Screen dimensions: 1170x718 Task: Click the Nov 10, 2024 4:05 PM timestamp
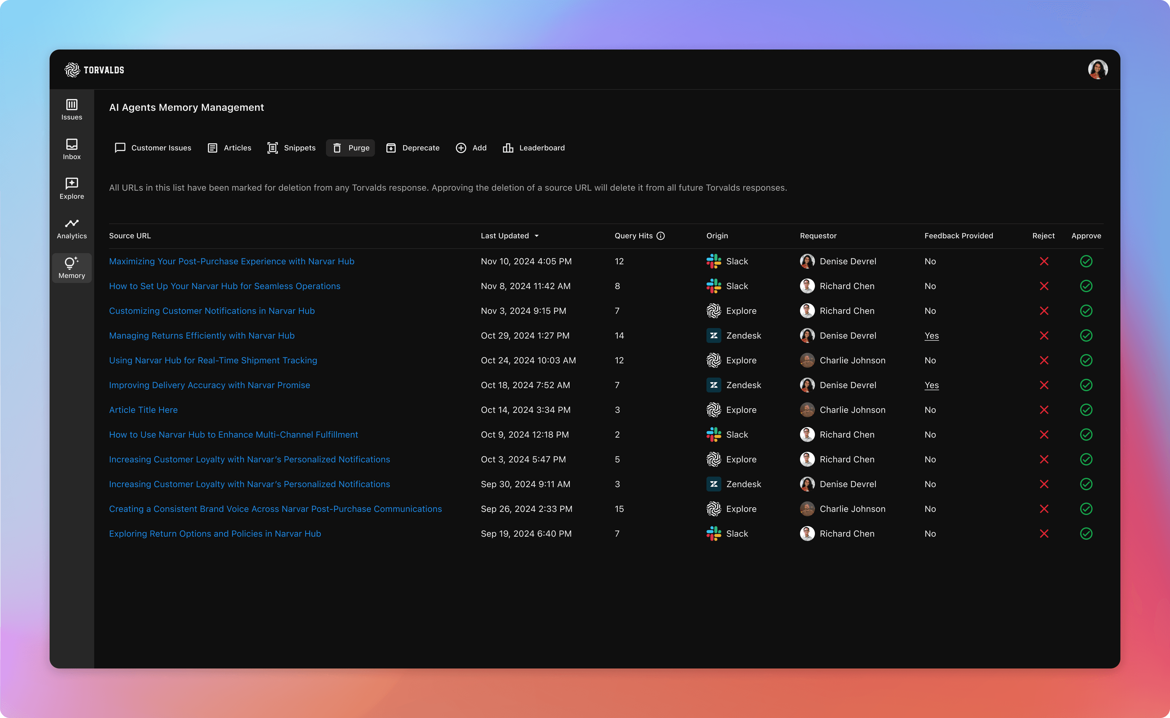pyautogui.click(x=526, y=261)
